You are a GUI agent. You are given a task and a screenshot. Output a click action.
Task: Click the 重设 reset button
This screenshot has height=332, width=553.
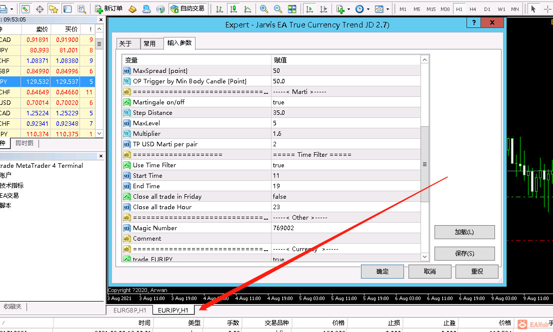pos(477,272)
